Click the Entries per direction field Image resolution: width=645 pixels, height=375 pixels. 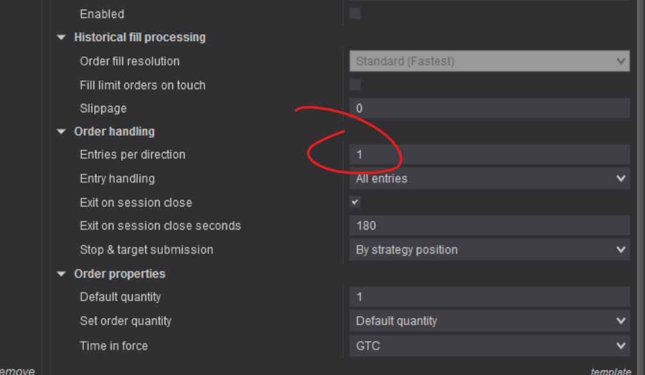[489, 154]
